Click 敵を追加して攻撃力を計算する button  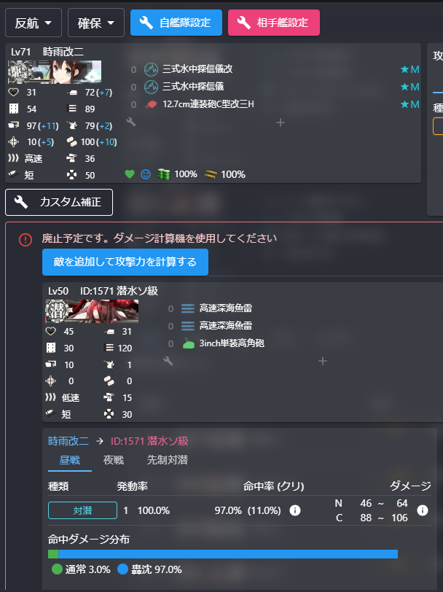(x=125, y=262)
